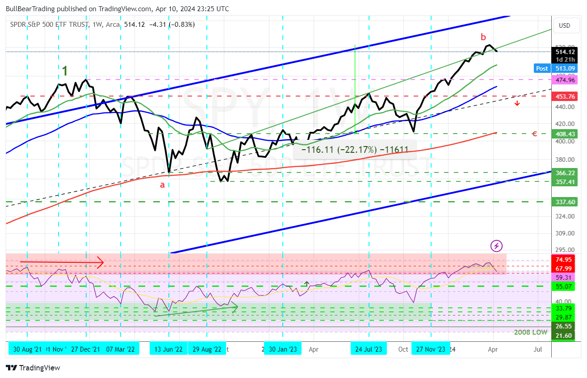
Task: Select the 408.43 green price level label
Action: coord(565,134)
